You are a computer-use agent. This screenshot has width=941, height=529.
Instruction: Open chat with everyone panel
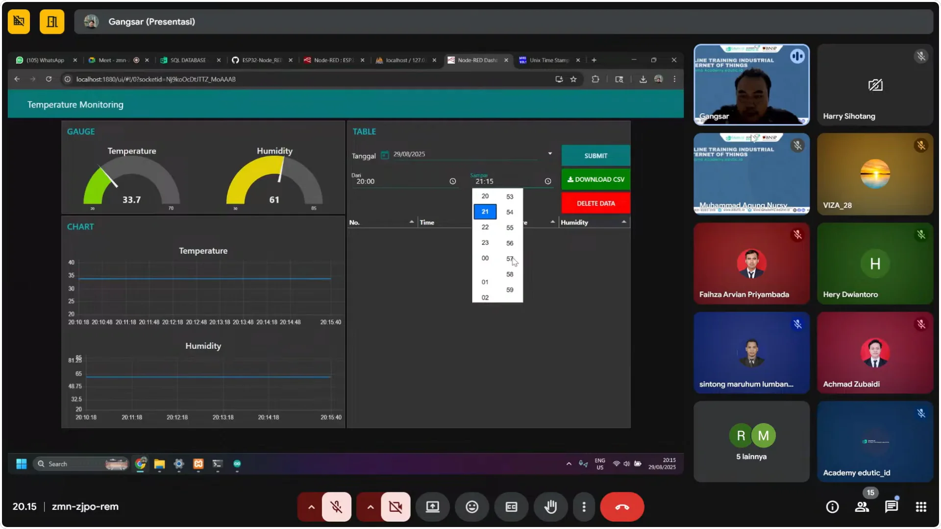pyautogui.click(x=891, y=507)
